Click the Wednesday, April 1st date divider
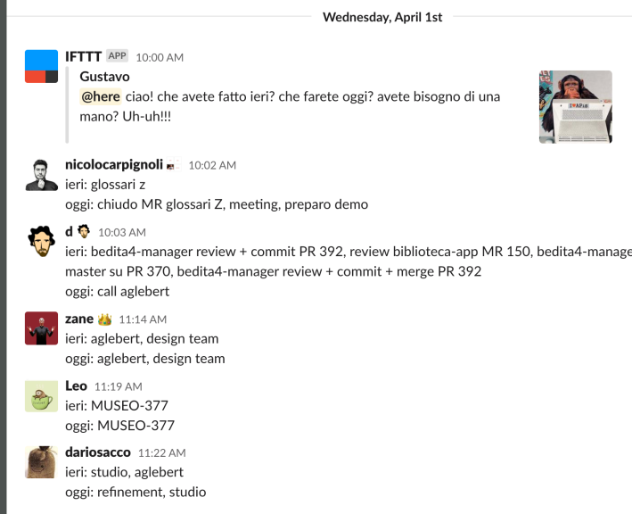Image resolution: width=632 pixels, height=514 pixels. pos(382,17)
